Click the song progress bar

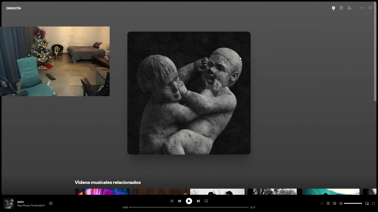189,207
